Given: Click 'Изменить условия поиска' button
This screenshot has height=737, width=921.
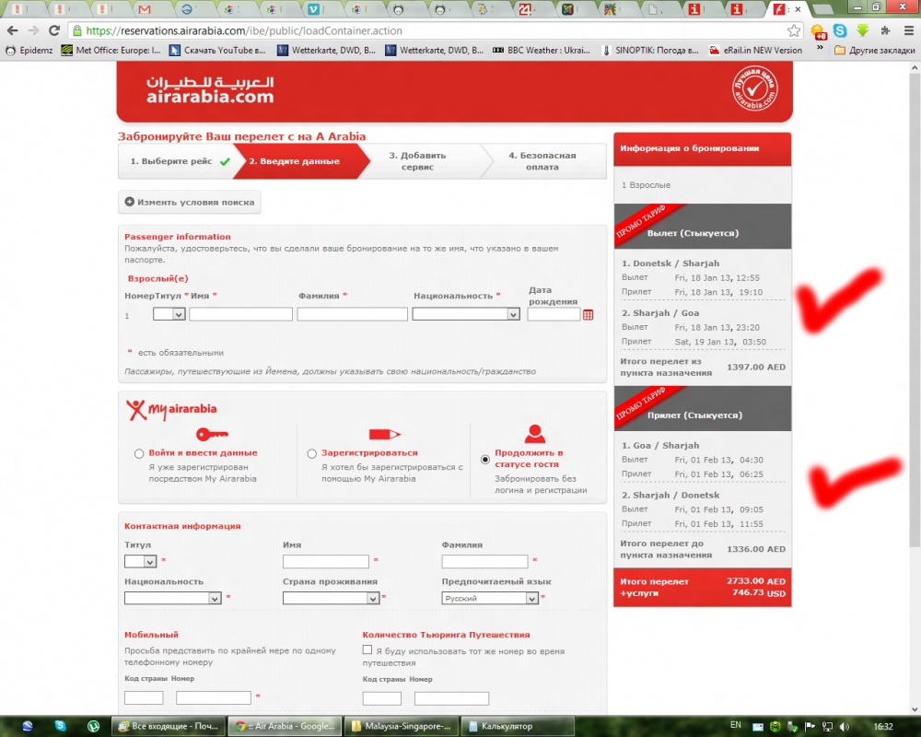Looking at the screenshot, I should click(x=190, y=202).
